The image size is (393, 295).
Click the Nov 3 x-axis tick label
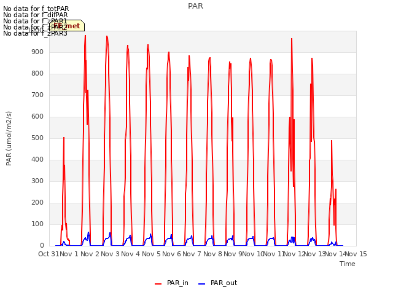click(110, 254)
